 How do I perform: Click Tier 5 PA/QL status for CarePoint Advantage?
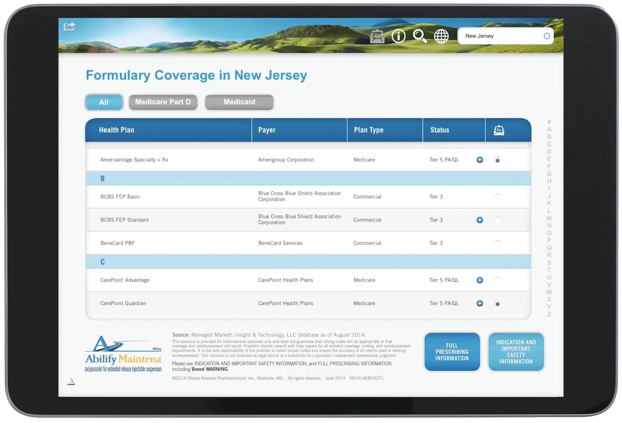444,280
